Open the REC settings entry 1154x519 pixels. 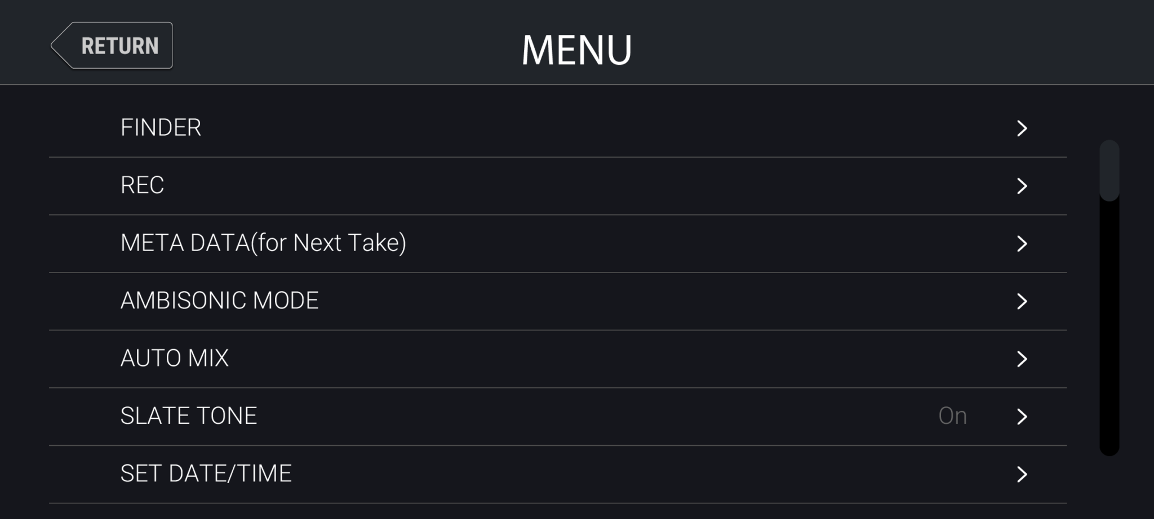pos(143,185)
